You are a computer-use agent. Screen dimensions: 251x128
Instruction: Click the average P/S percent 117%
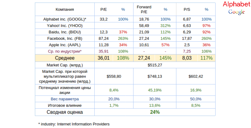(x=206, y=58)
